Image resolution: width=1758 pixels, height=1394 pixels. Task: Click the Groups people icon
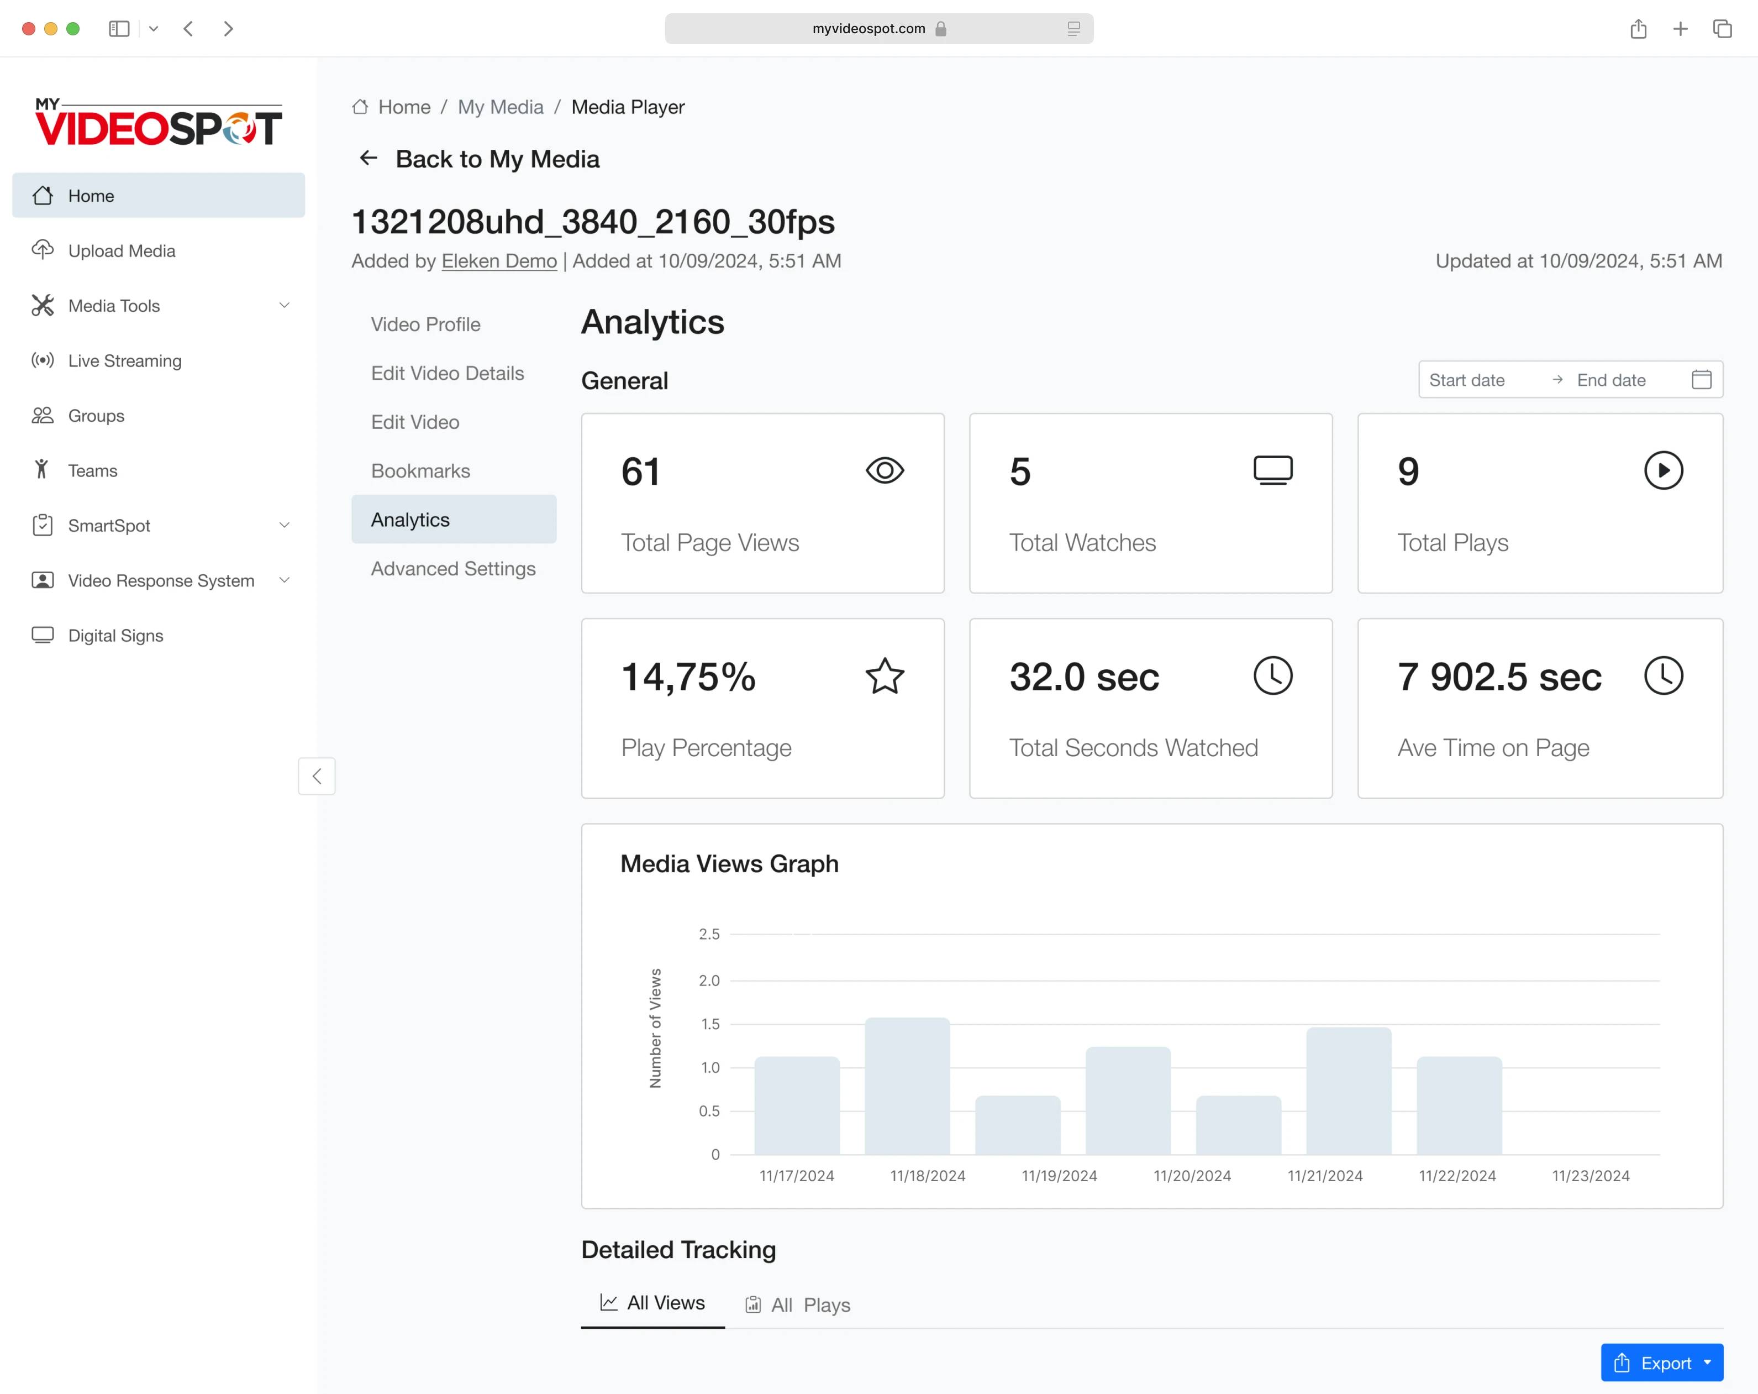tap(43, 415)
